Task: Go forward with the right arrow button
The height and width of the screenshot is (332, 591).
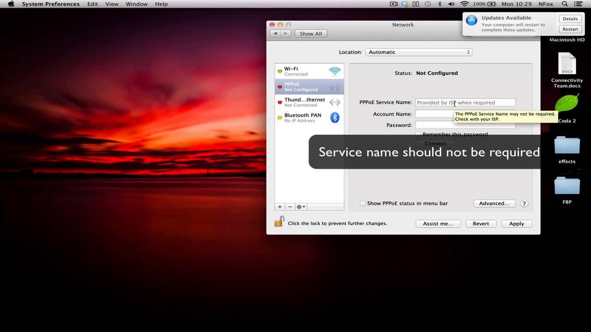Action: (x=286, y=34)
